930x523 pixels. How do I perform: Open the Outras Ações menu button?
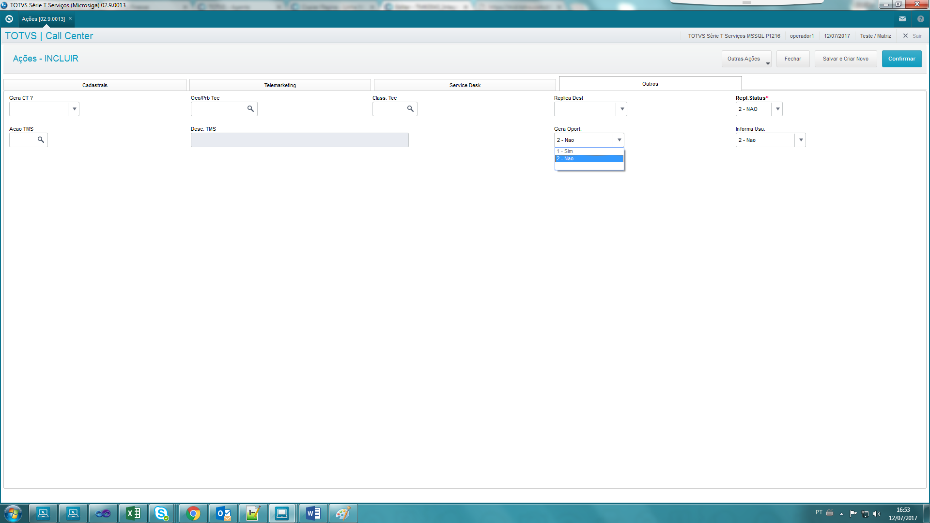(x=746, y=59)
